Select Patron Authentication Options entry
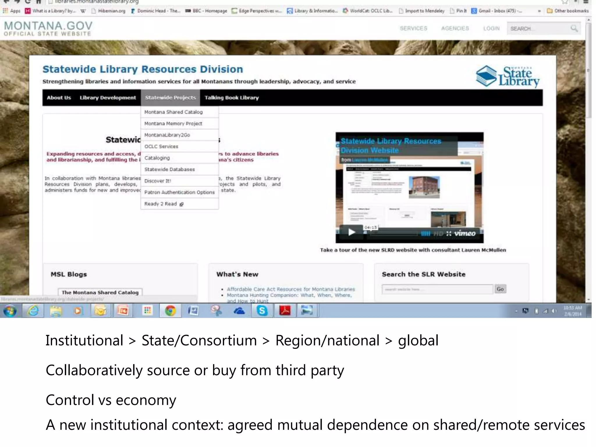The width and height of the screenshot is (596, 447). 180,192
